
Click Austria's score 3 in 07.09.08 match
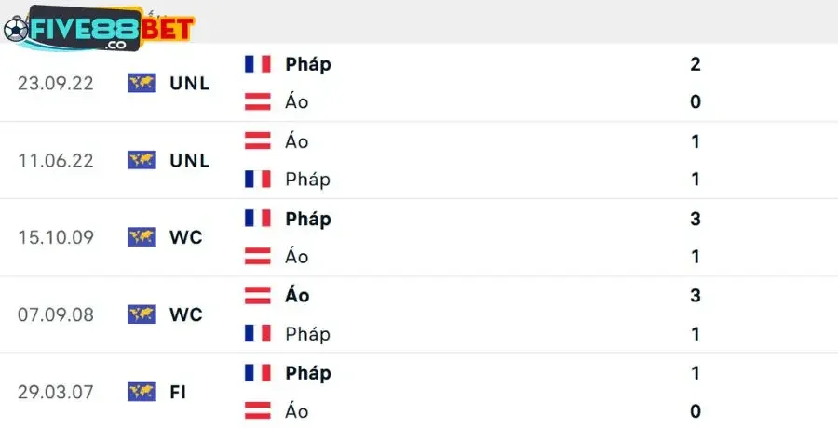(x=696, y=296)
